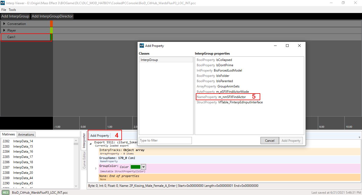Viewport: 362px width, 195px height.
Task: Click the Player group green color bar
Action: (x=51, y=30)
